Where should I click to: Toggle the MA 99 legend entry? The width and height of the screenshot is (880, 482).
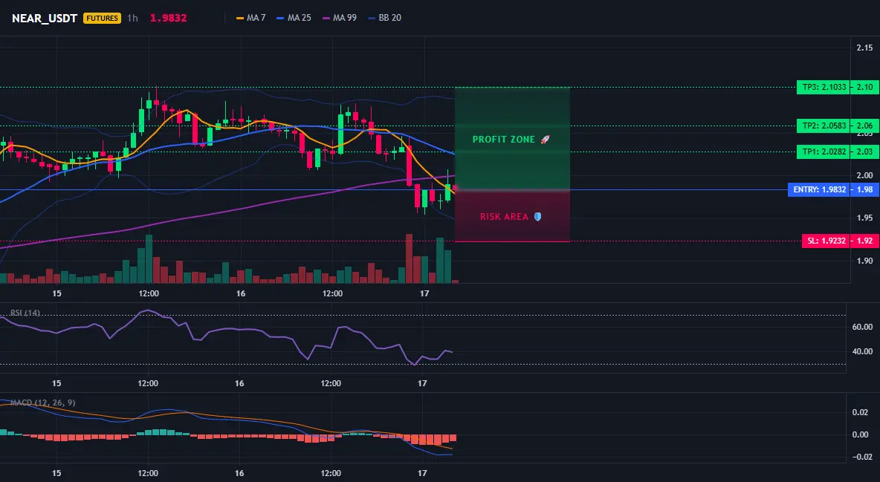340,18
